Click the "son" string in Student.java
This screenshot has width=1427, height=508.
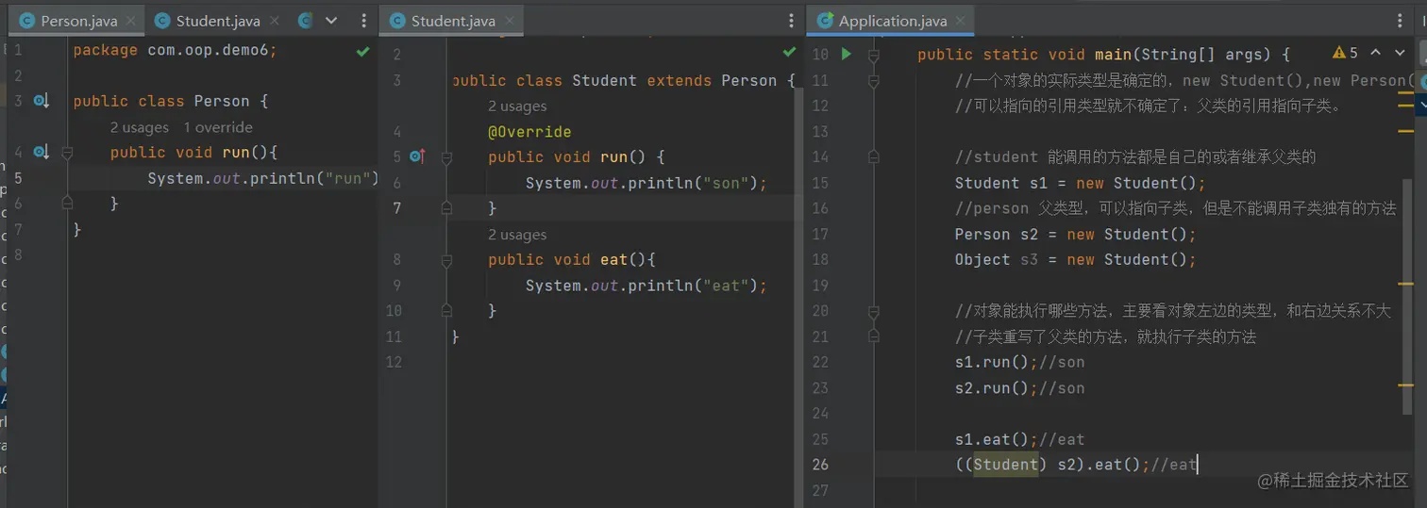[x=726, y=183]
